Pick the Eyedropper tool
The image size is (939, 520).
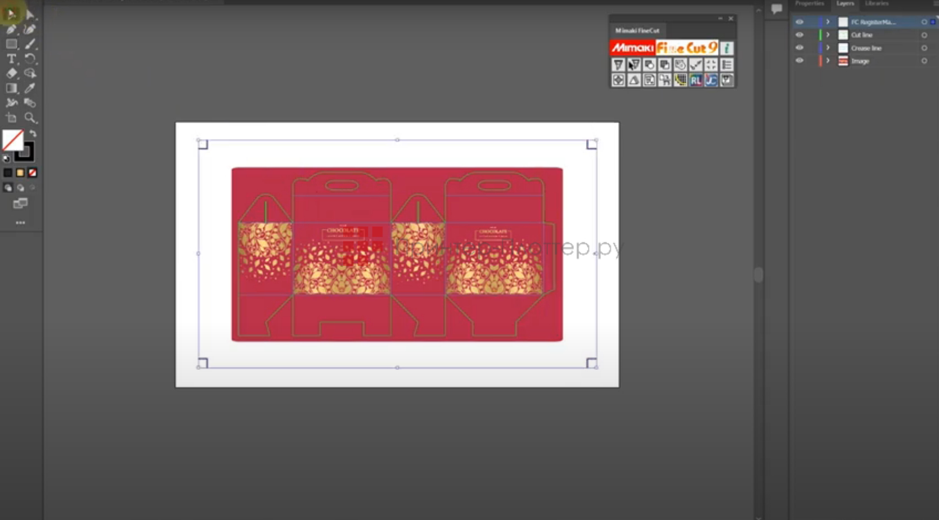(x=31, y=87)
